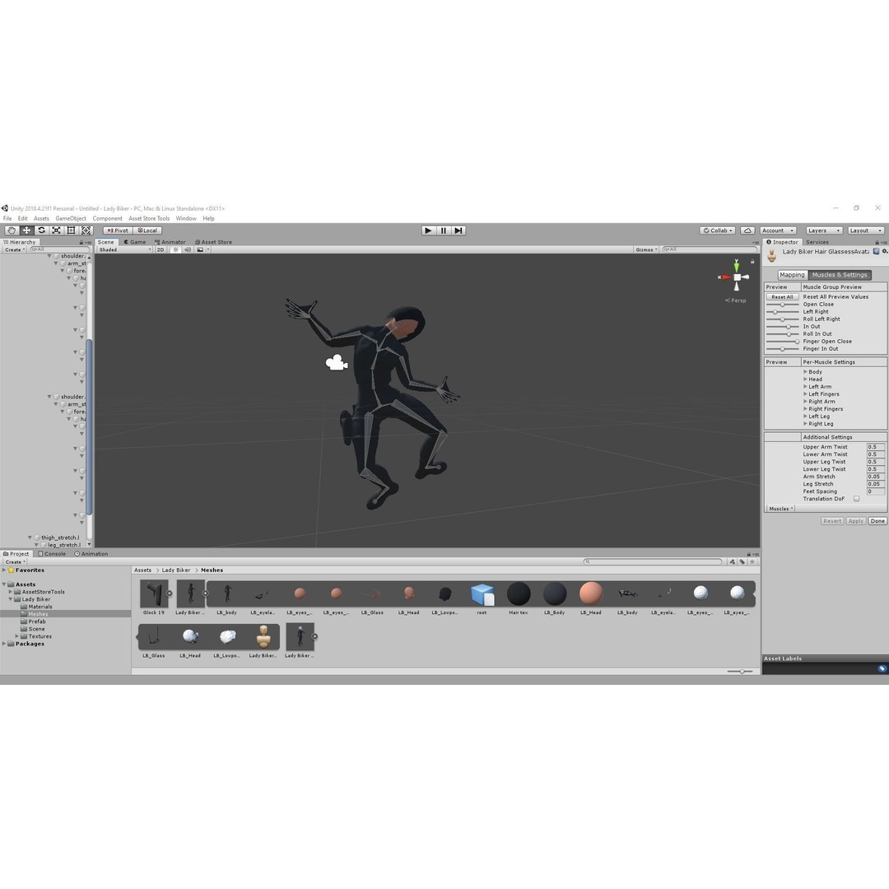Adjust the Project thumbnail size slider

[x=740, y=672]
